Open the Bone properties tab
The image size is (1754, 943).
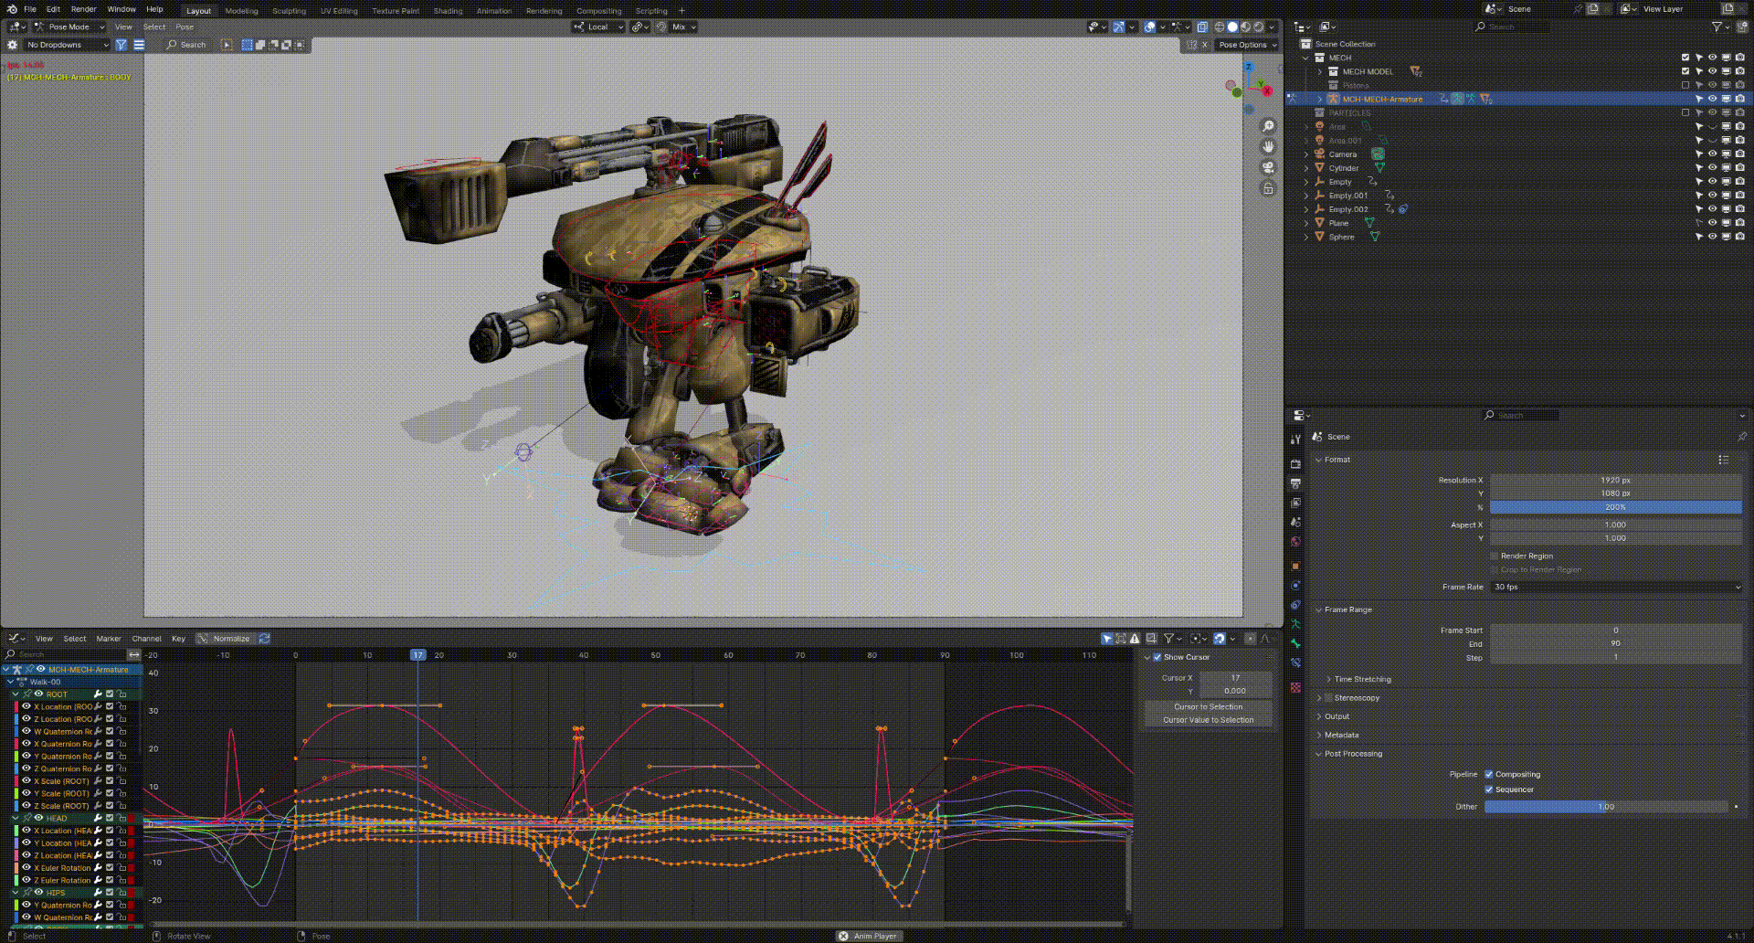pyautogui.click(x=1295, y=642)
